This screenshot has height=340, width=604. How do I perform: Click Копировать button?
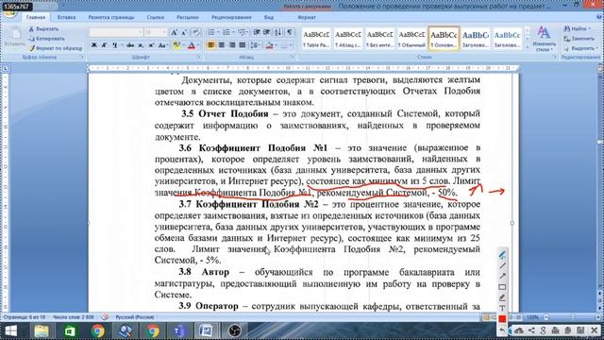(46, 39)
